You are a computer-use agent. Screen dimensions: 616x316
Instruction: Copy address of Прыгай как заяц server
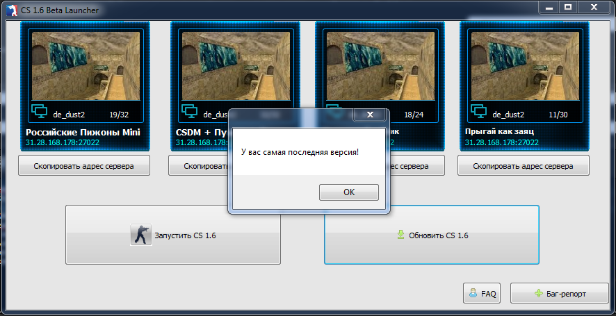tap(524, 165)
